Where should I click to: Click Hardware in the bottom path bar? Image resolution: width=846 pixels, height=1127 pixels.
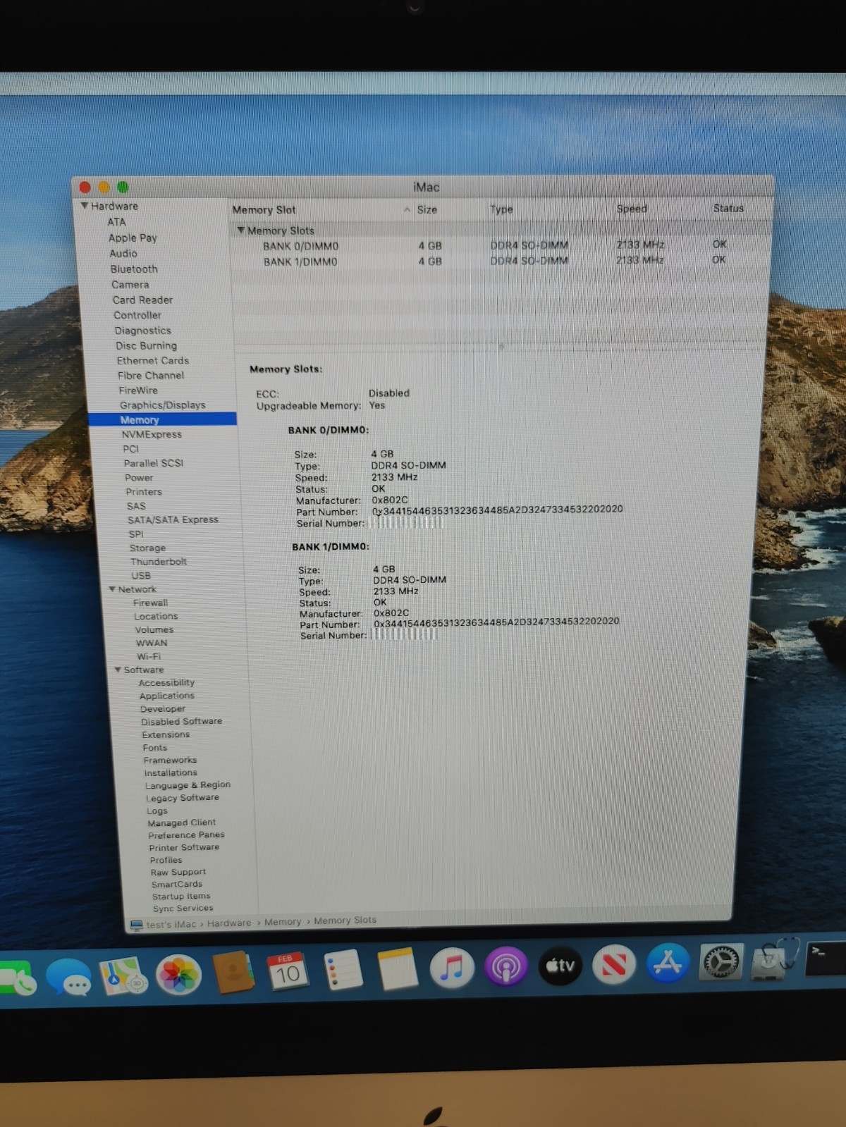tap(229, 923)
